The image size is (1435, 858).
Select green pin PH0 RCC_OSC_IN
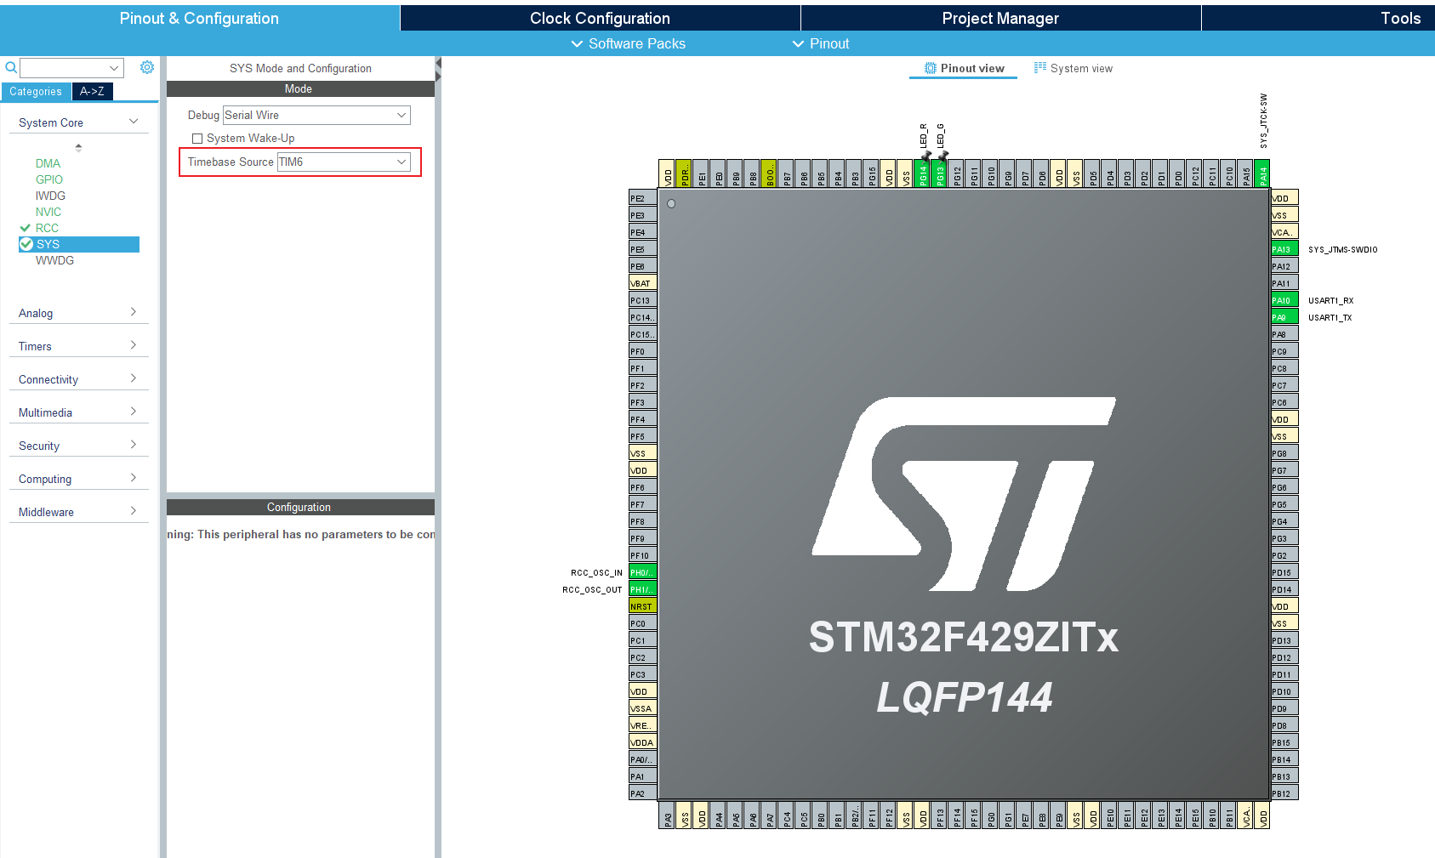(x=642, y=572)
